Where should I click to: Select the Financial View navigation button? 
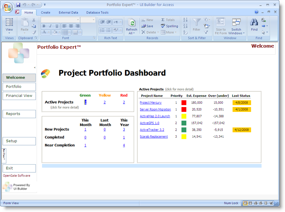(x=19, y=96)
